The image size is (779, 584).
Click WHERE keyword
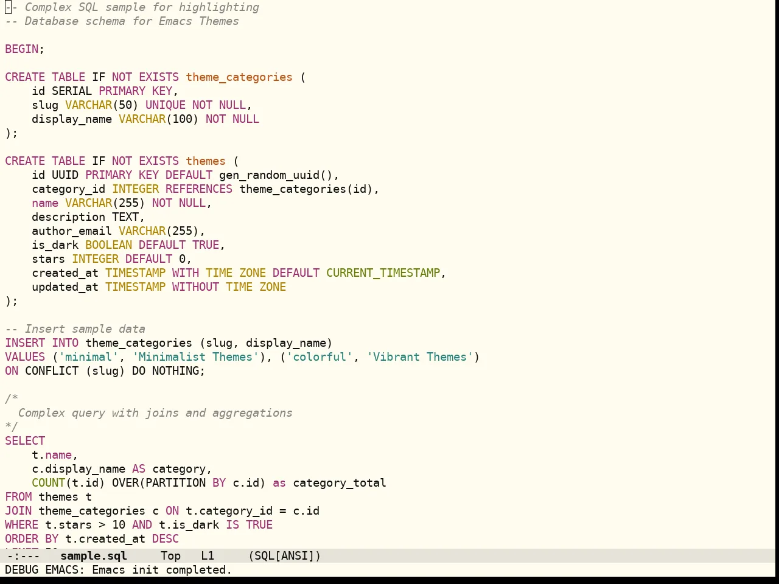click(x=22, y=525)
